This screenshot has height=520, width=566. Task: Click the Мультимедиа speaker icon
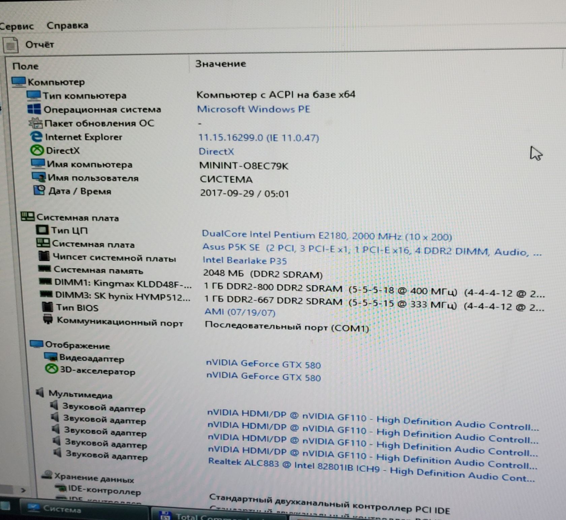tap(40, 393)
